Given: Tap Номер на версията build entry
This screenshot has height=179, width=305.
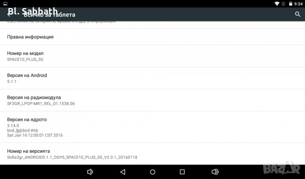Looking at the screenshot, I should point(152,154).
